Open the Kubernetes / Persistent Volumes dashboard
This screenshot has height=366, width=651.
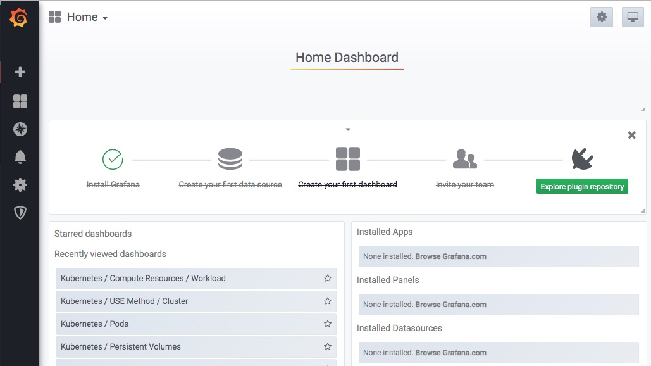(x=121, y=346)
